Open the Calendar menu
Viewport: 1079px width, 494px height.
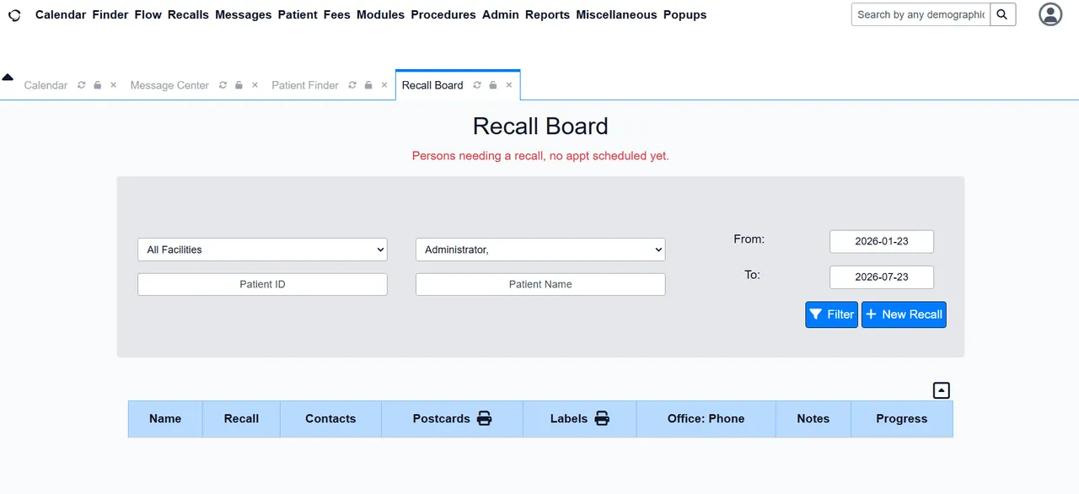[x=61, y=14]
